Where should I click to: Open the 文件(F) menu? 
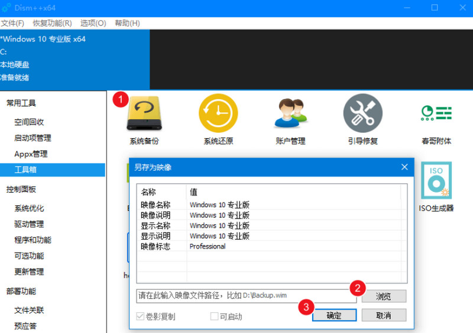click(12, 23)
